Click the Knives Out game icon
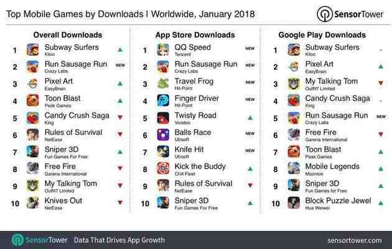 click(x=33, y=203)
